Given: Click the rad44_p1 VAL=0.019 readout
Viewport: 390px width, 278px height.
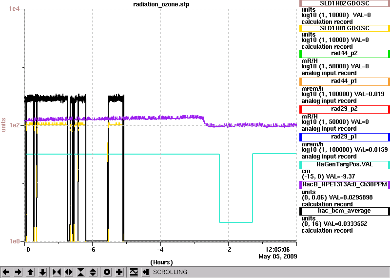Looking at the screenshot, I should point(370,94).
